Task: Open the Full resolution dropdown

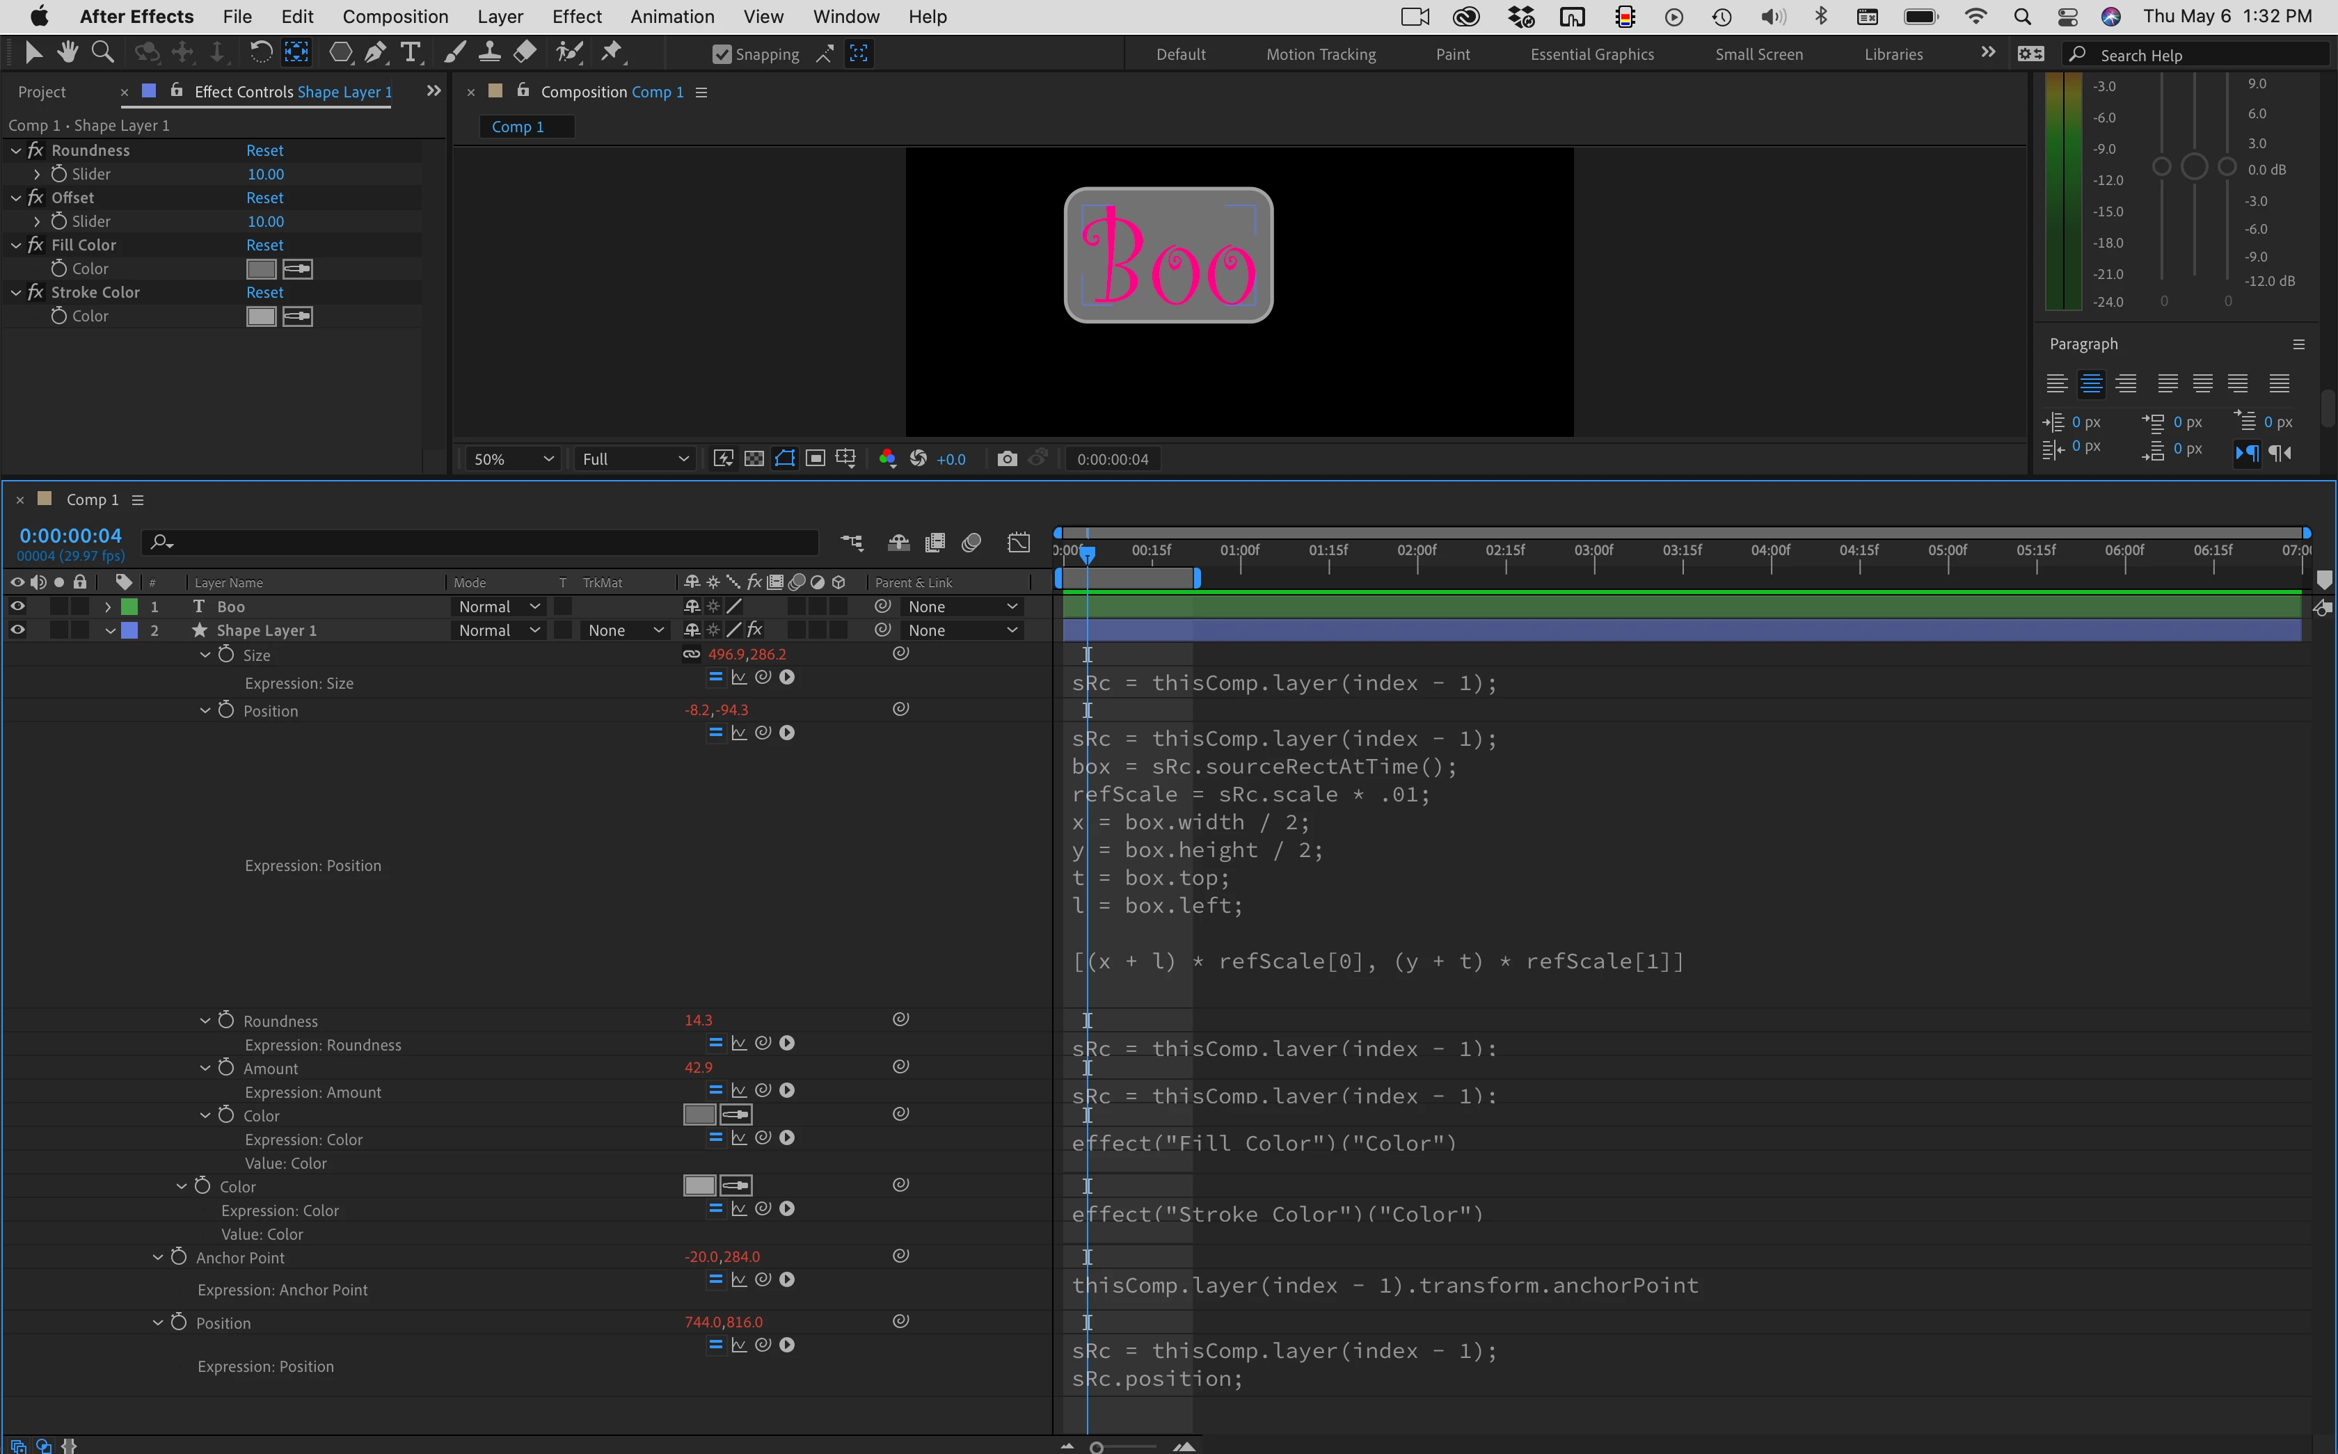Action: [x=634, y=458]
